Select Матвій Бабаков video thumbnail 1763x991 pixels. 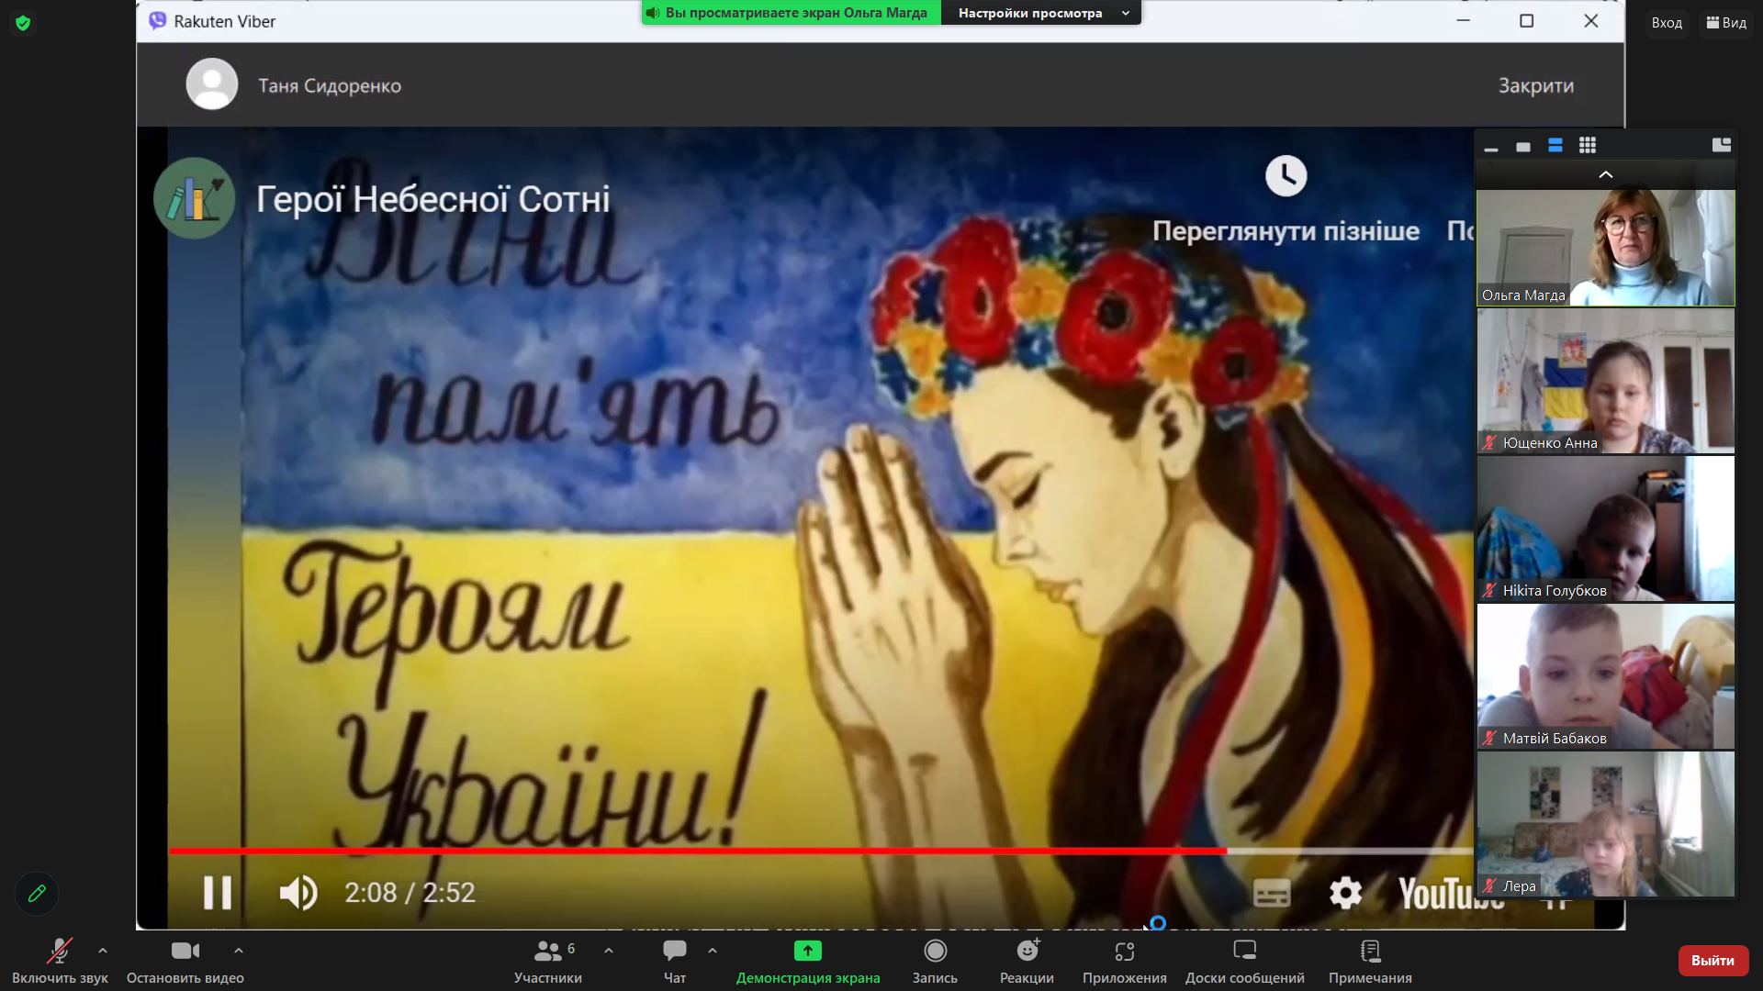[x=1606, y=676]
